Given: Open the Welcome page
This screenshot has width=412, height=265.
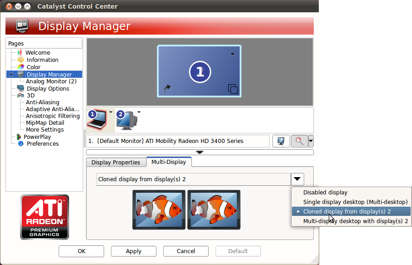Looking at the screenshot, I should (x=38, y=53).
